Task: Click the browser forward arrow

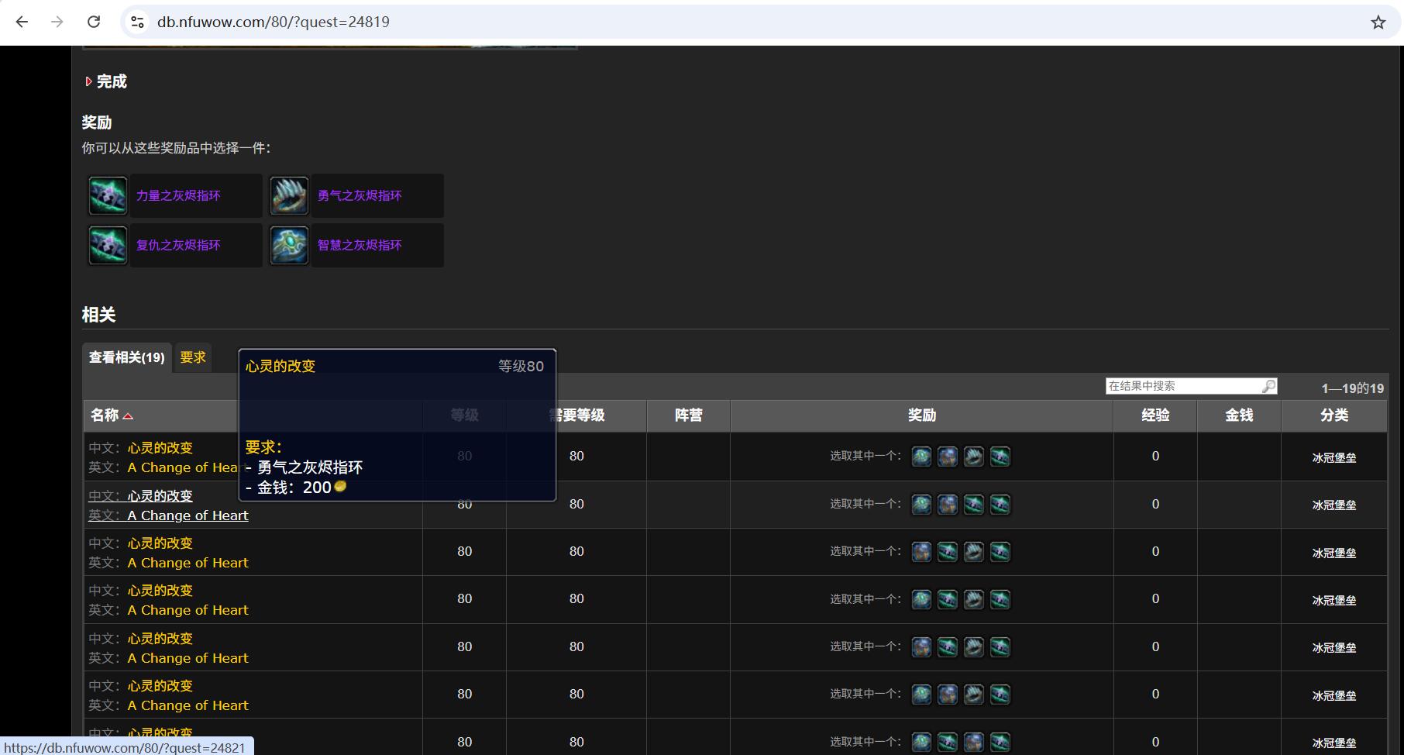Action: pos(57,22)
